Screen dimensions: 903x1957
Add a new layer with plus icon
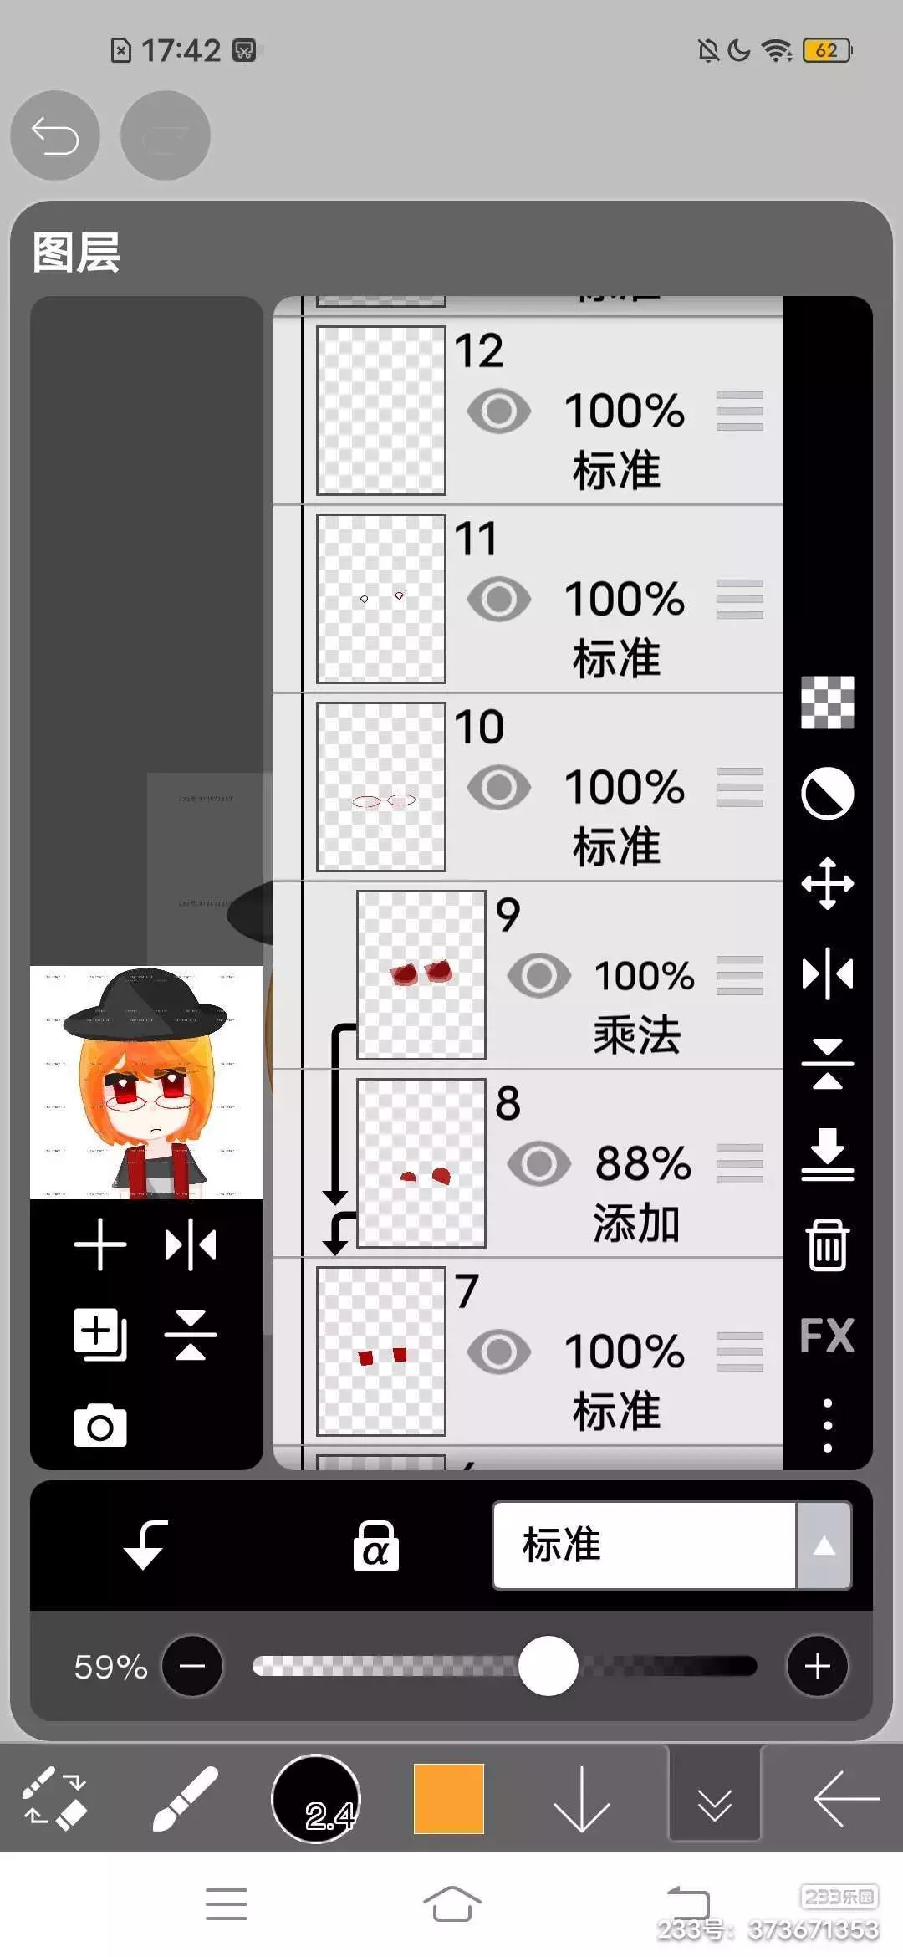(x=100, y=1244)
